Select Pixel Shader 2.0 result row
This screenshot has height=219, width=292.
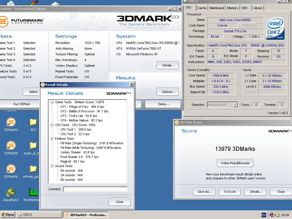pyautogui.click(x=79, y=157)
